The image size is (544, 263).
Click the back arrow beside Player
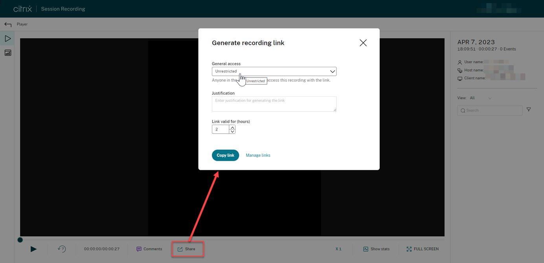(x=7, y=24)
